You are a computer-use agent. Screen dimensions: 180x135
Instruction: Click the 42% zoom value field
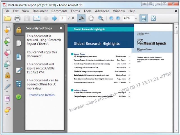click(128, 18)
